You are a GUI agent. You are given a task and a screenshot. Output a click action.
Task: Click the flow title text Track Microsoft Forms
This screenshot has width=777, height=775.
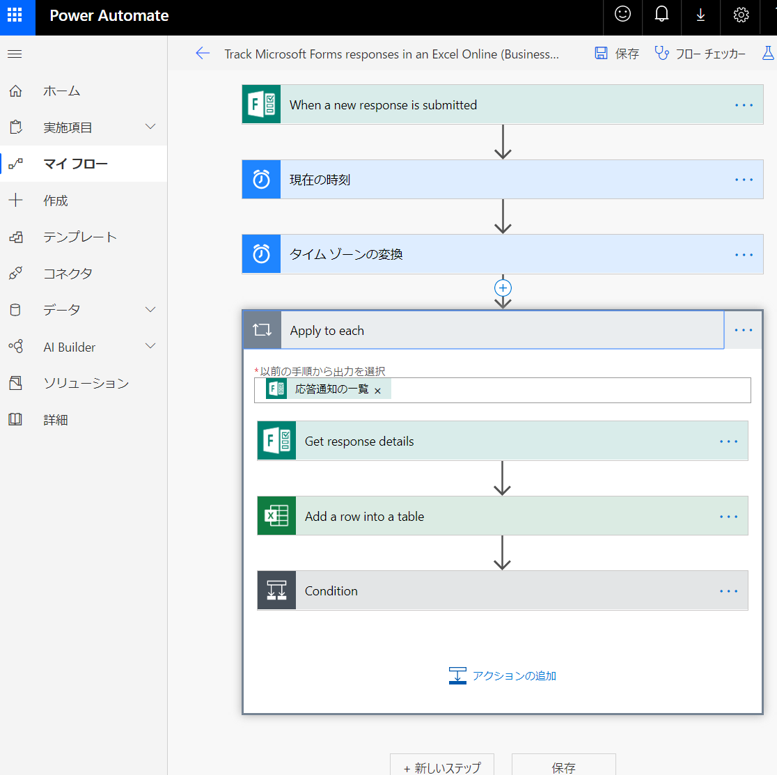(391, 54)
